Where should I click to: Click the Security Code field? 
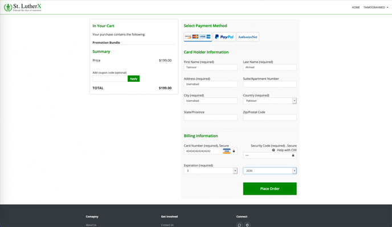click(269, 155)
